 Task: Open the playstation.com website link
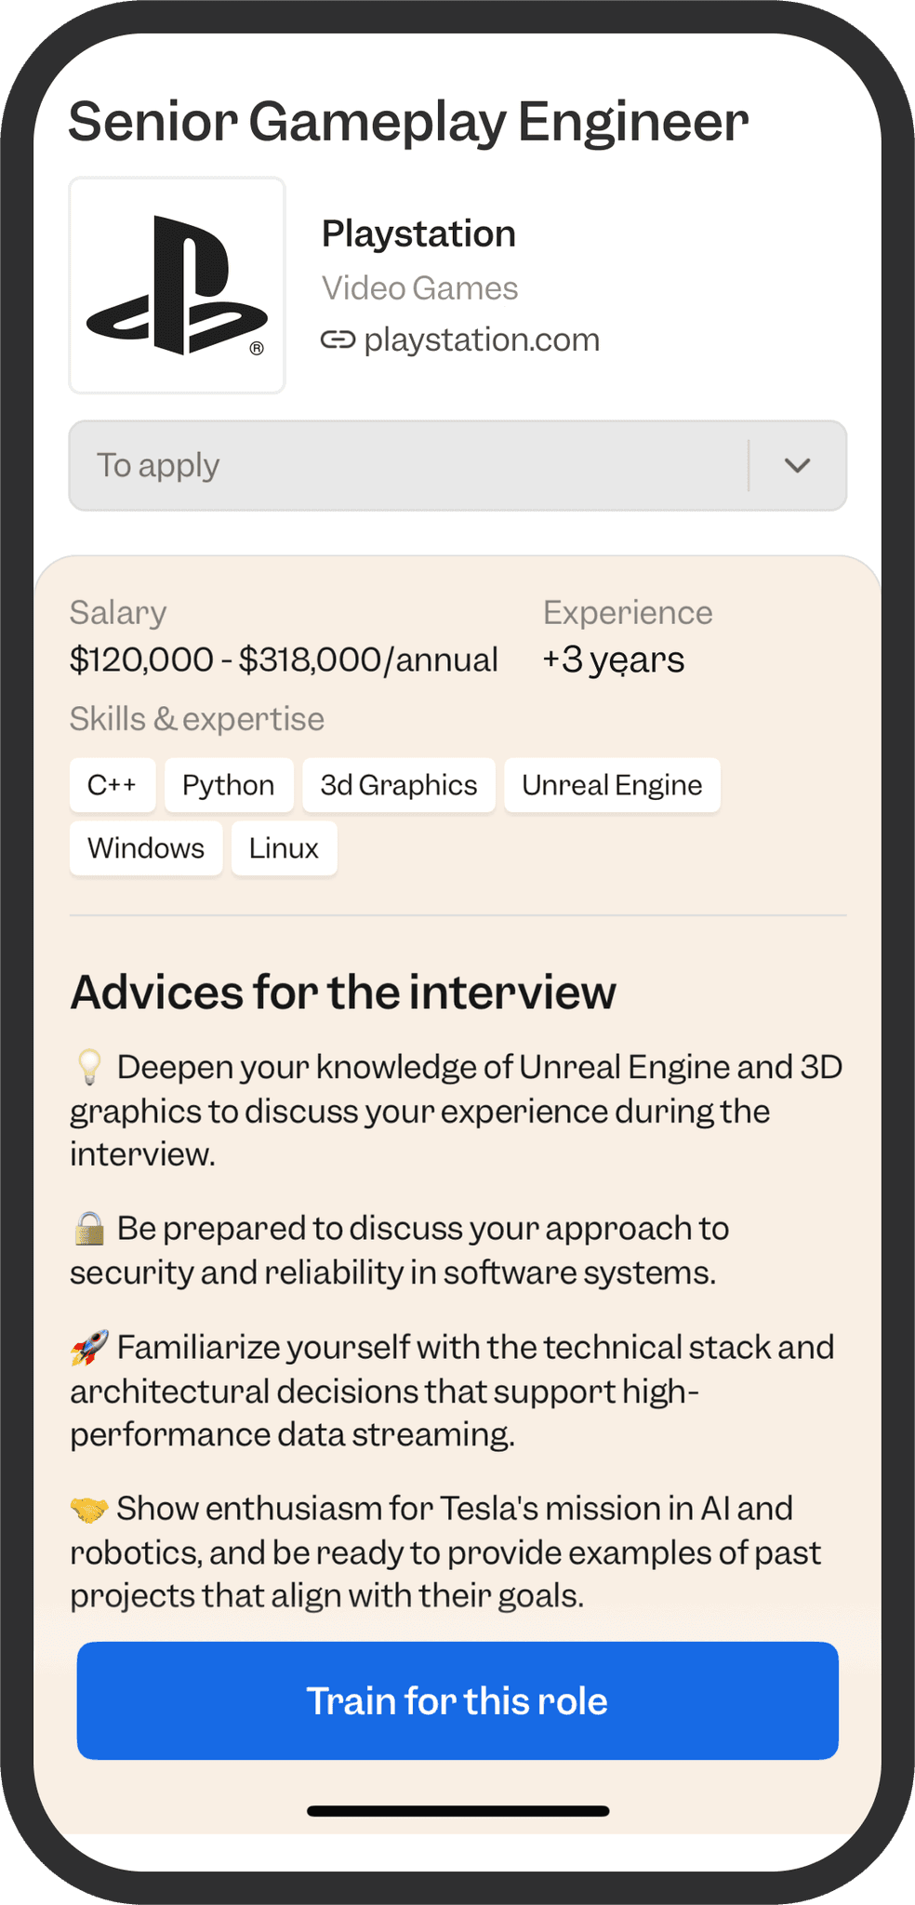(x=482, y=340)
